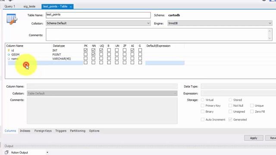Select the GEOM column name cell
The image size is (276, 155).
coord(16,55)
